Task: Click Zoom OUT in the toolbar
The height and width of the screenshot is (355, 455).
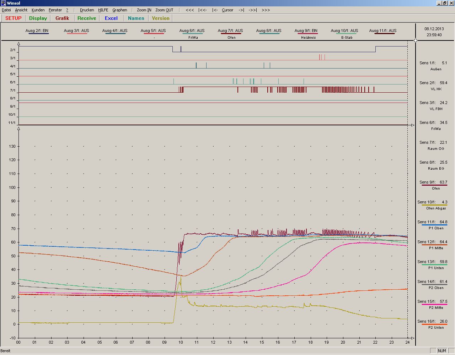Action: click(164, 10)
